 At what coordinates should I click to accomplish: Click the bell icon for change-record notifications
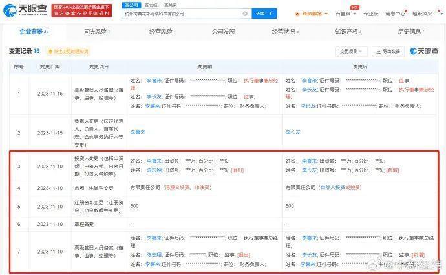[50, 52]
